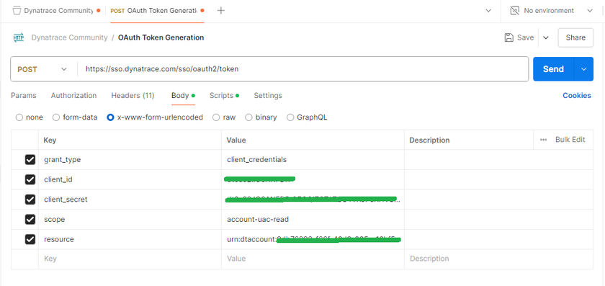Click the Share button
Screen dimensions: 605x286
pos(575,37)
